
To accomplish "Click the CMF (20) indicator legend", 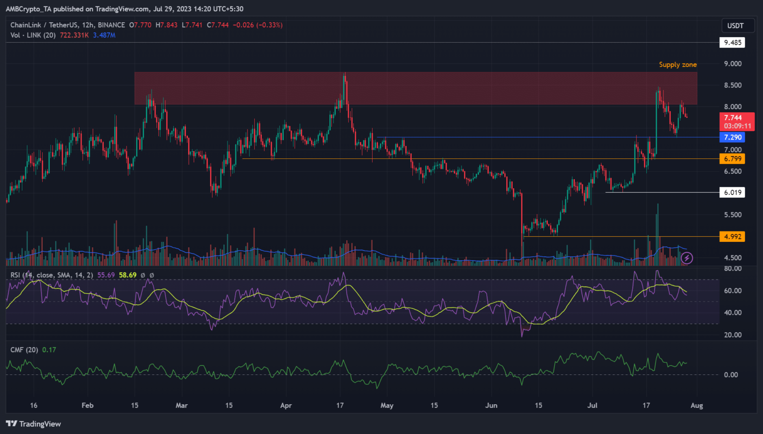I will click(24, 350).
